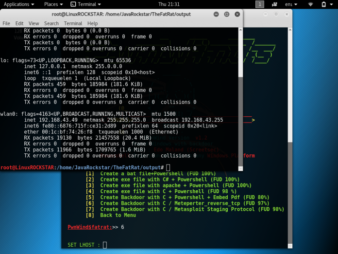Open the en1 input language menu
The height and width of the screenshot is (254, 338).
pyautogui.click(x=291, y=4)
